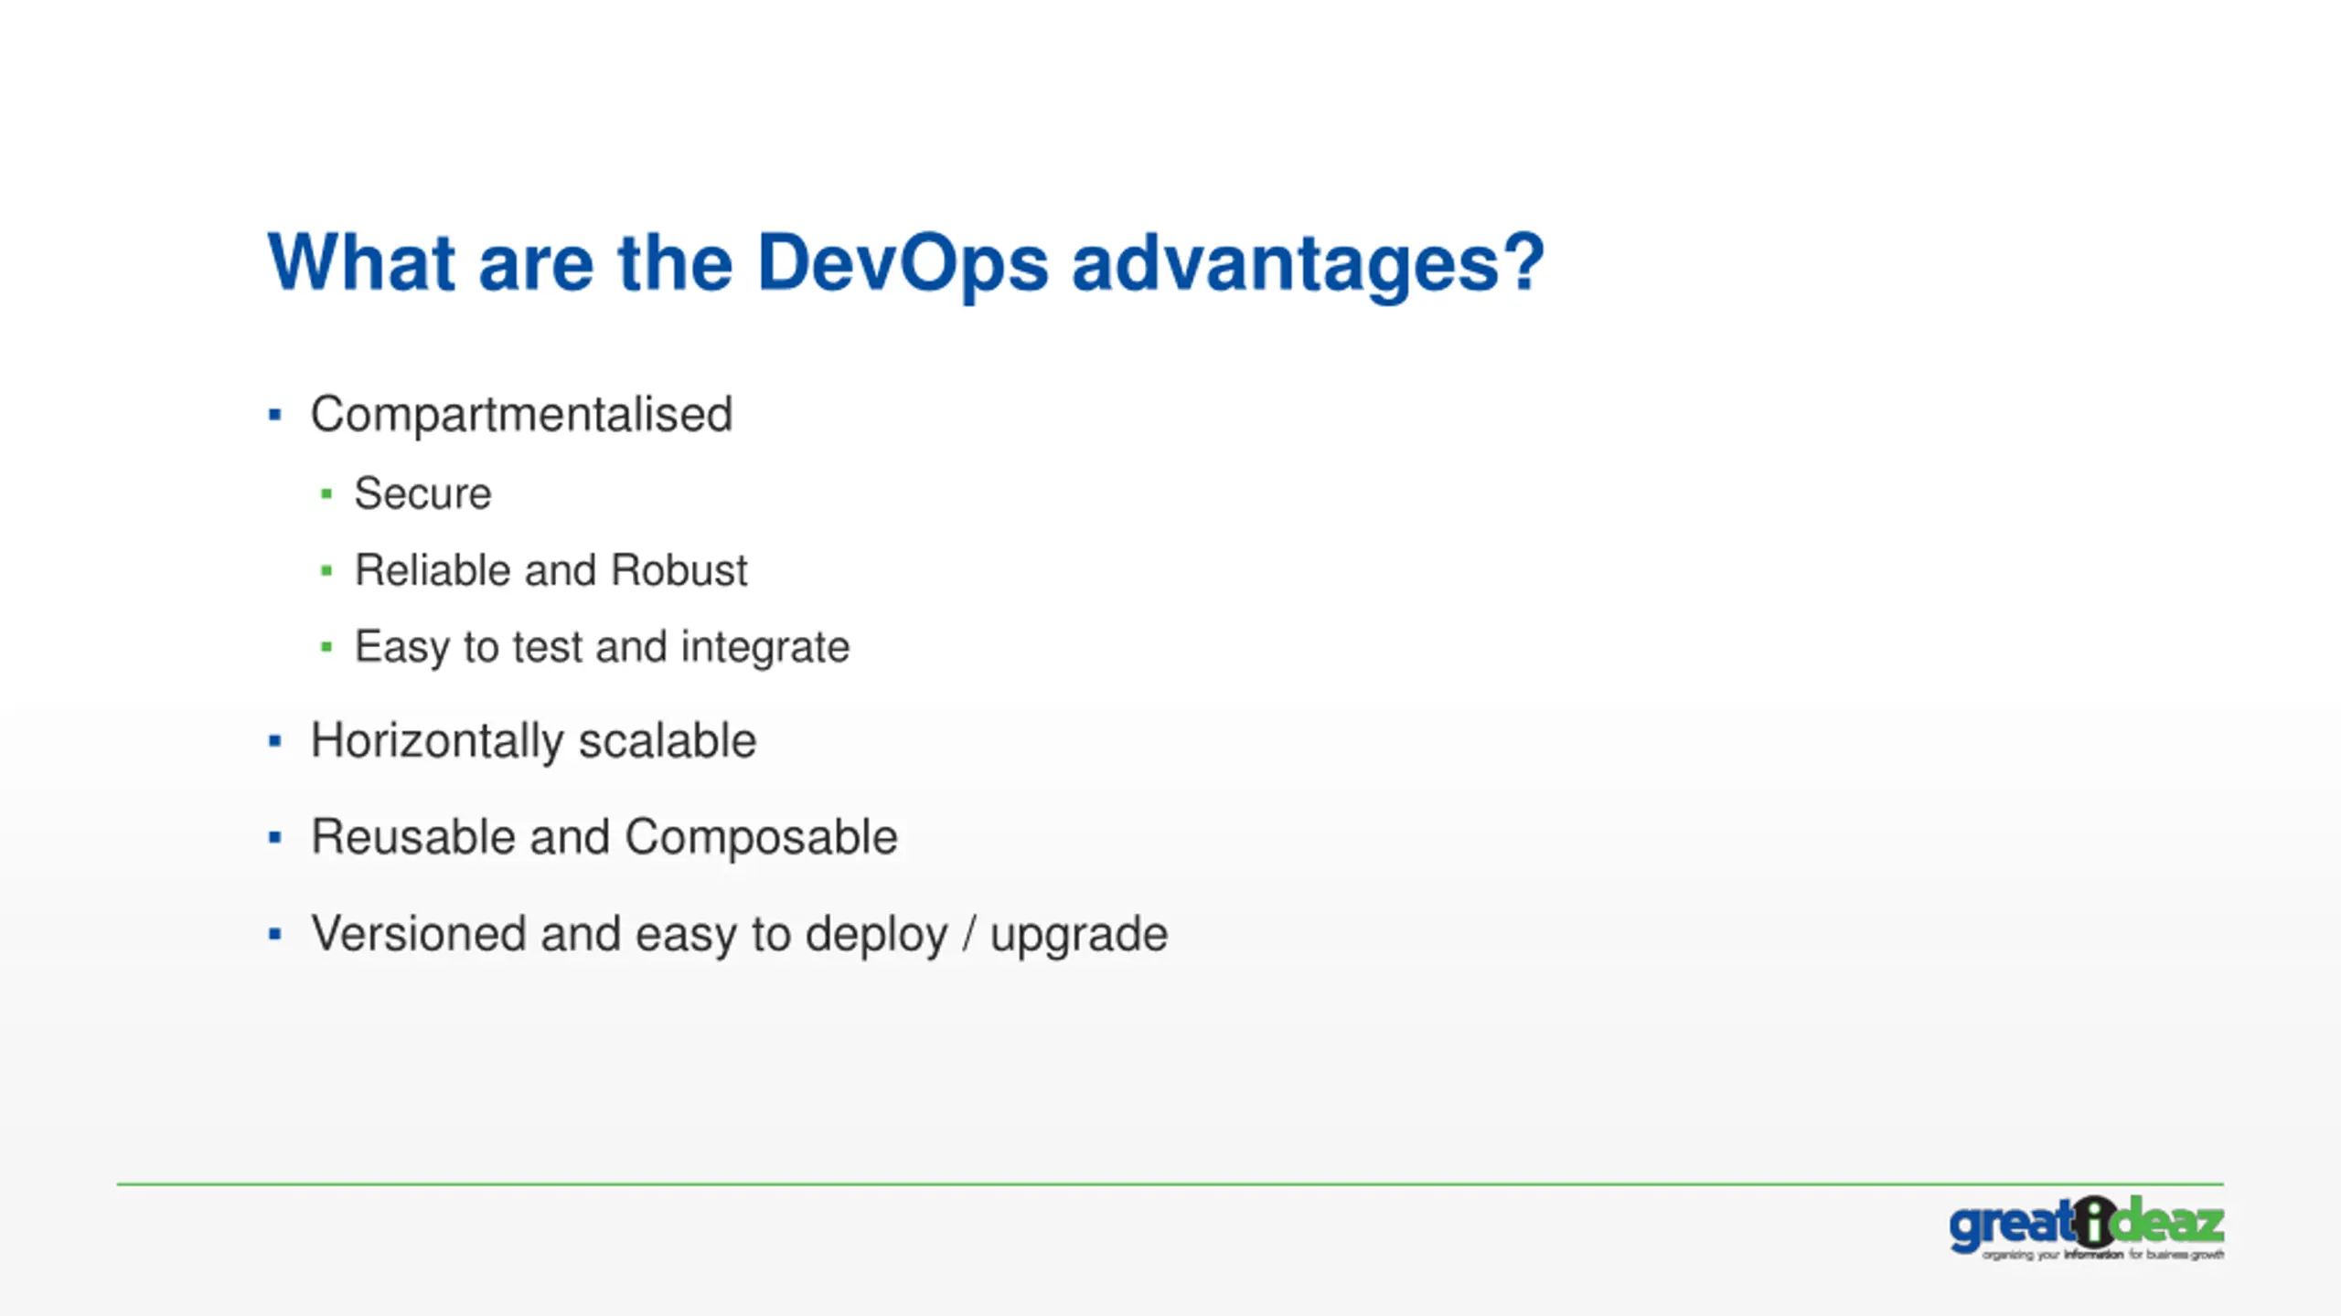Click blue bullet beside Versioned line
The image size is (2341, 1316).
tap(274, 934)
